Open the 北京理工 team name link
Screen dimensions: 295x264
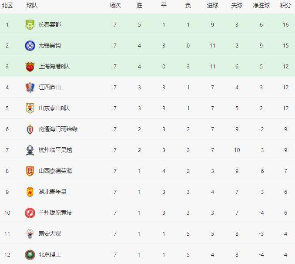click(50, 254)
